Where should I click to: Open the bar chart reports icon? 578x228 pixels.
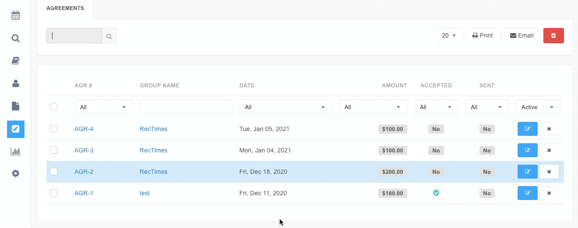(16, 152)
